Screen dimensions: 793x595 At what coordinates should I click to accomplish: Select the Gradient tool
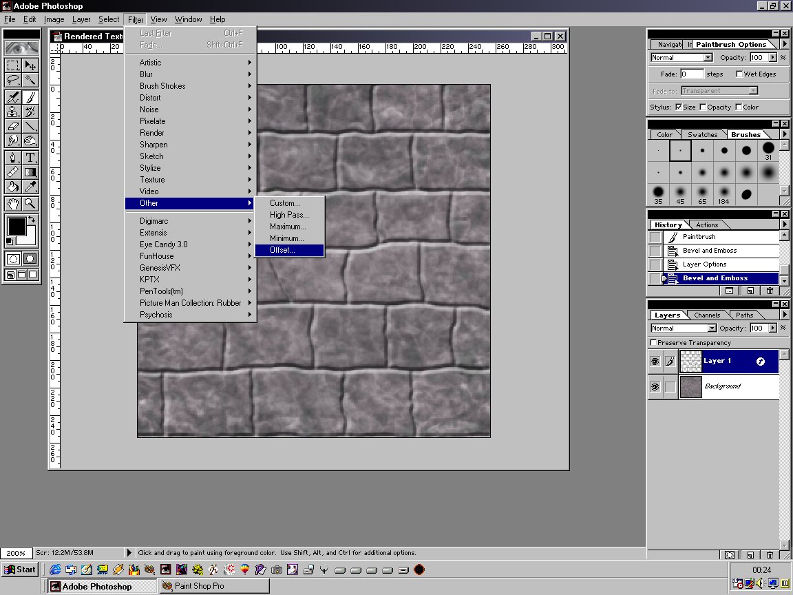30,172
